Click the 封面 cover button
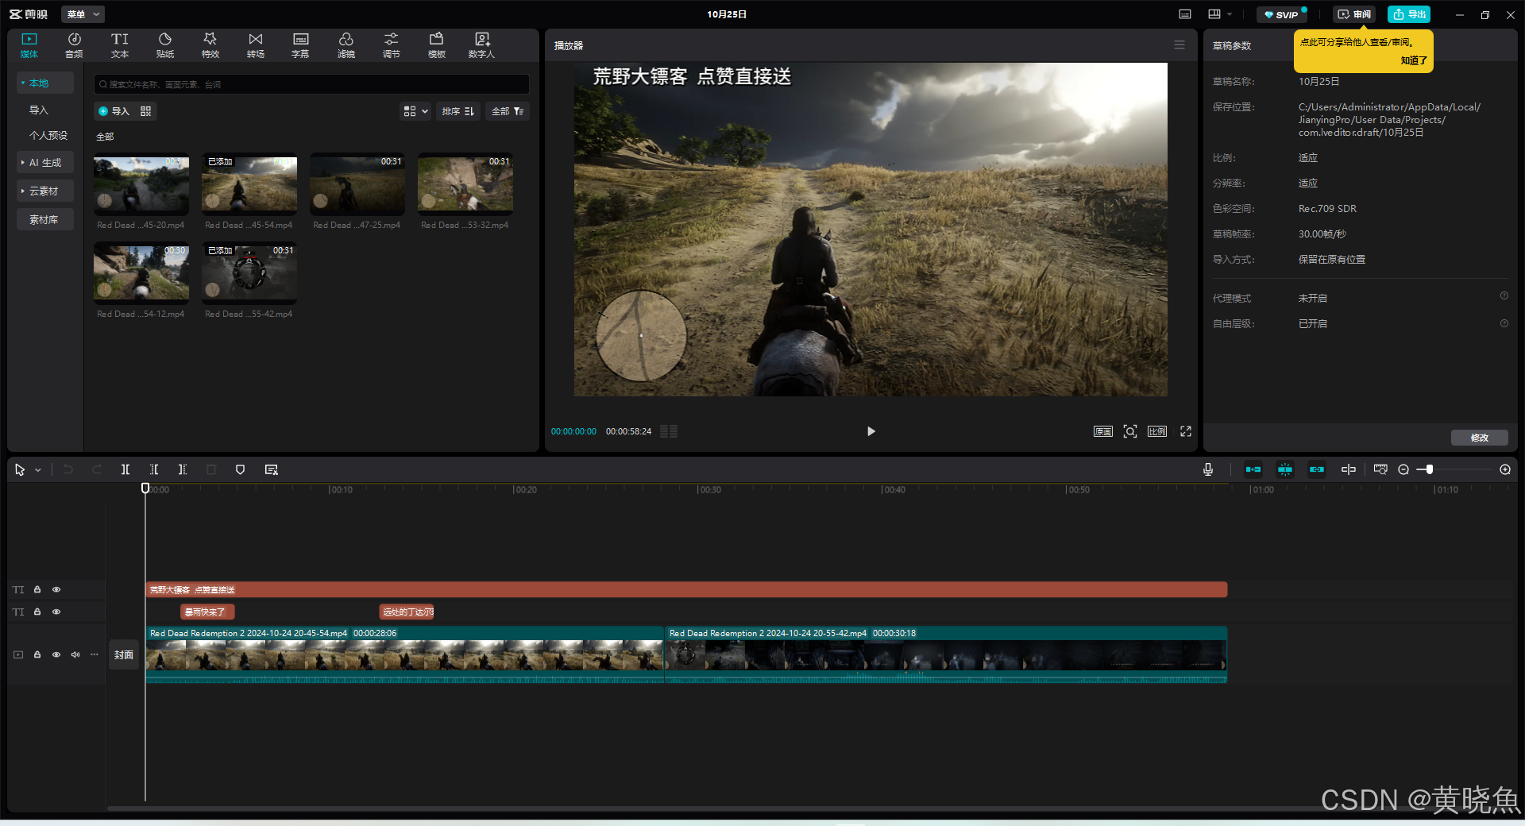 124,654
